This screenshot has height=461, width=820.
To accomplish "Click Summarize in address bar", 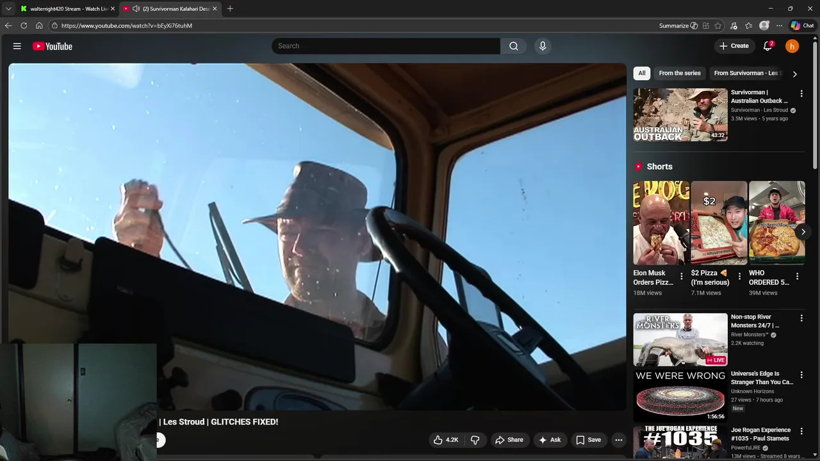I will 678,26.
